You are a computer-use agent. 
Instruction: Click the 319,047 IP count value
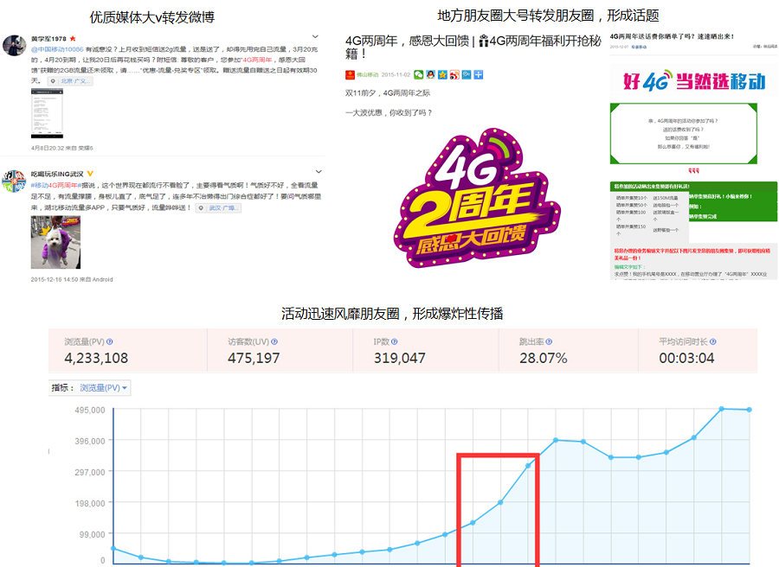pyautogui.click(x=399, y=358)
